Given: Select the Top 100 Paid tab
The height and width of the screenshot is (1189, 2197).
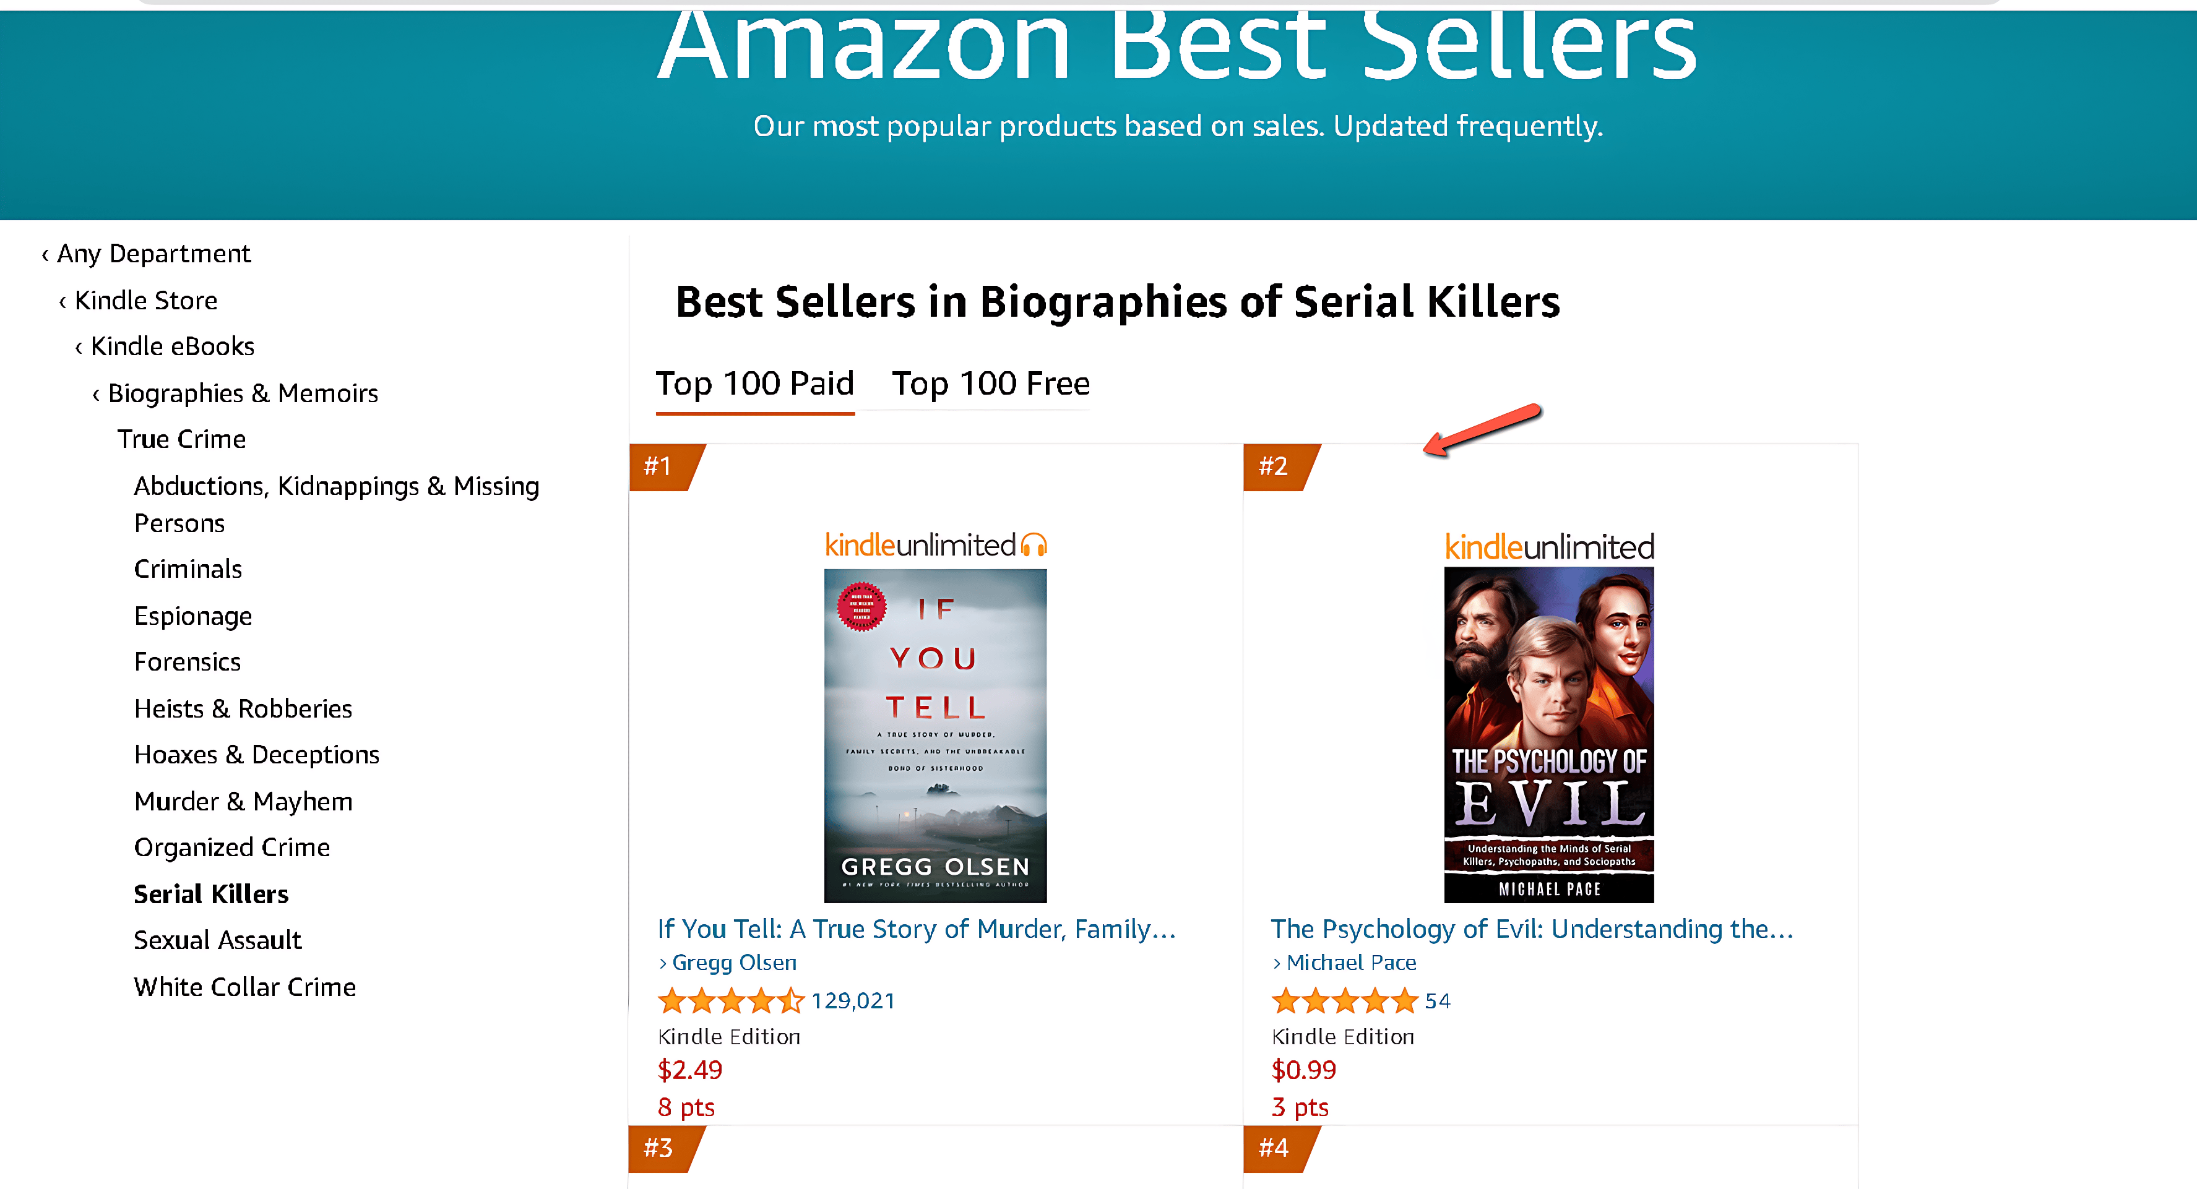Looking at the screenshot, I should coord(755,384).
